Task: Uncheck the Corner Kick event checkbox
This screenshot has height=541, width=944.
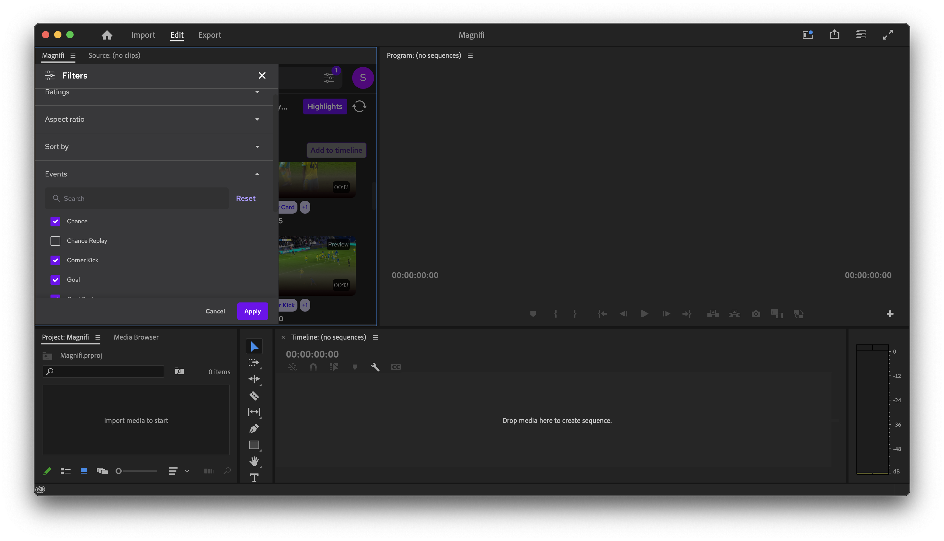Action: coord(55,260)
